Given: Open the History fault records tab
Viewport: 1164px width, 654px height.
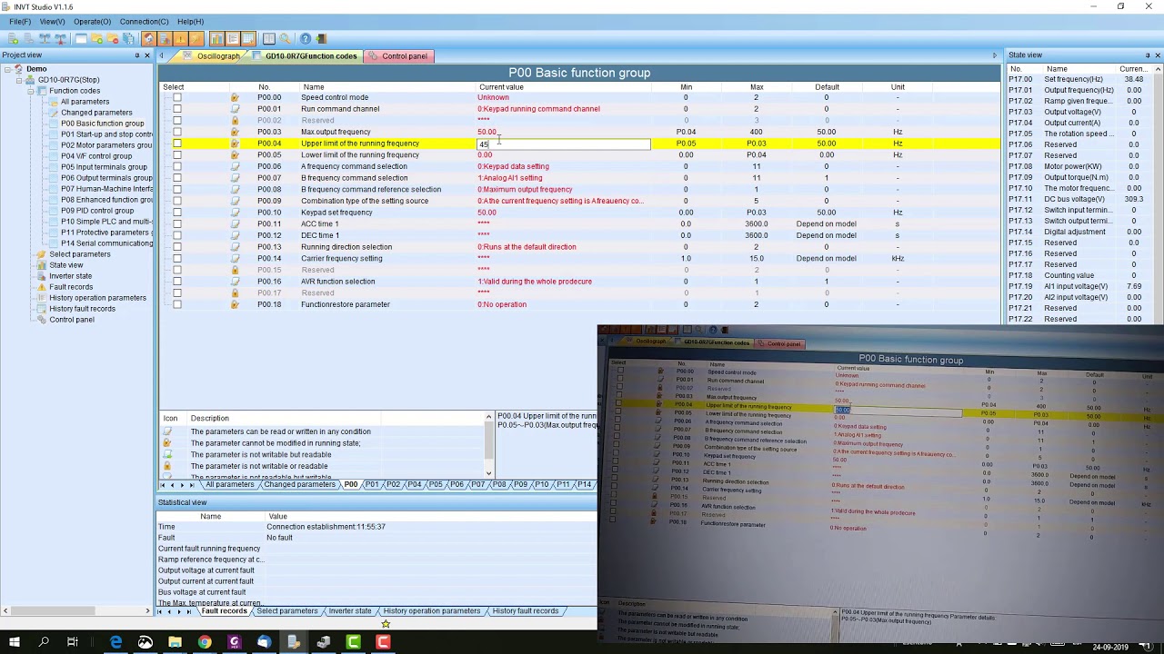Looking at the screenshot, I should coord(526,611).
